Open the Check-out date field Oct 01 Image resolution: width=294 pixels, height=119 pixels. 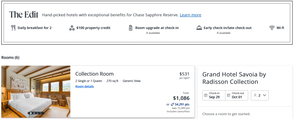(x=237, y=95)
